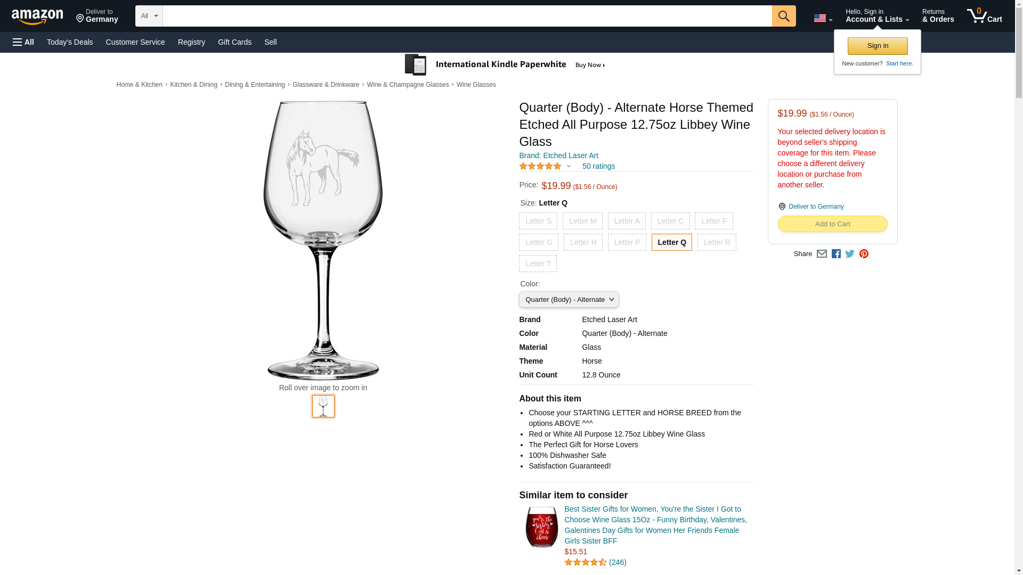Go to Gift Cards menu item
Image resolution: width=1023 pixels, height=575 pixels.
[x=234, y=42]
